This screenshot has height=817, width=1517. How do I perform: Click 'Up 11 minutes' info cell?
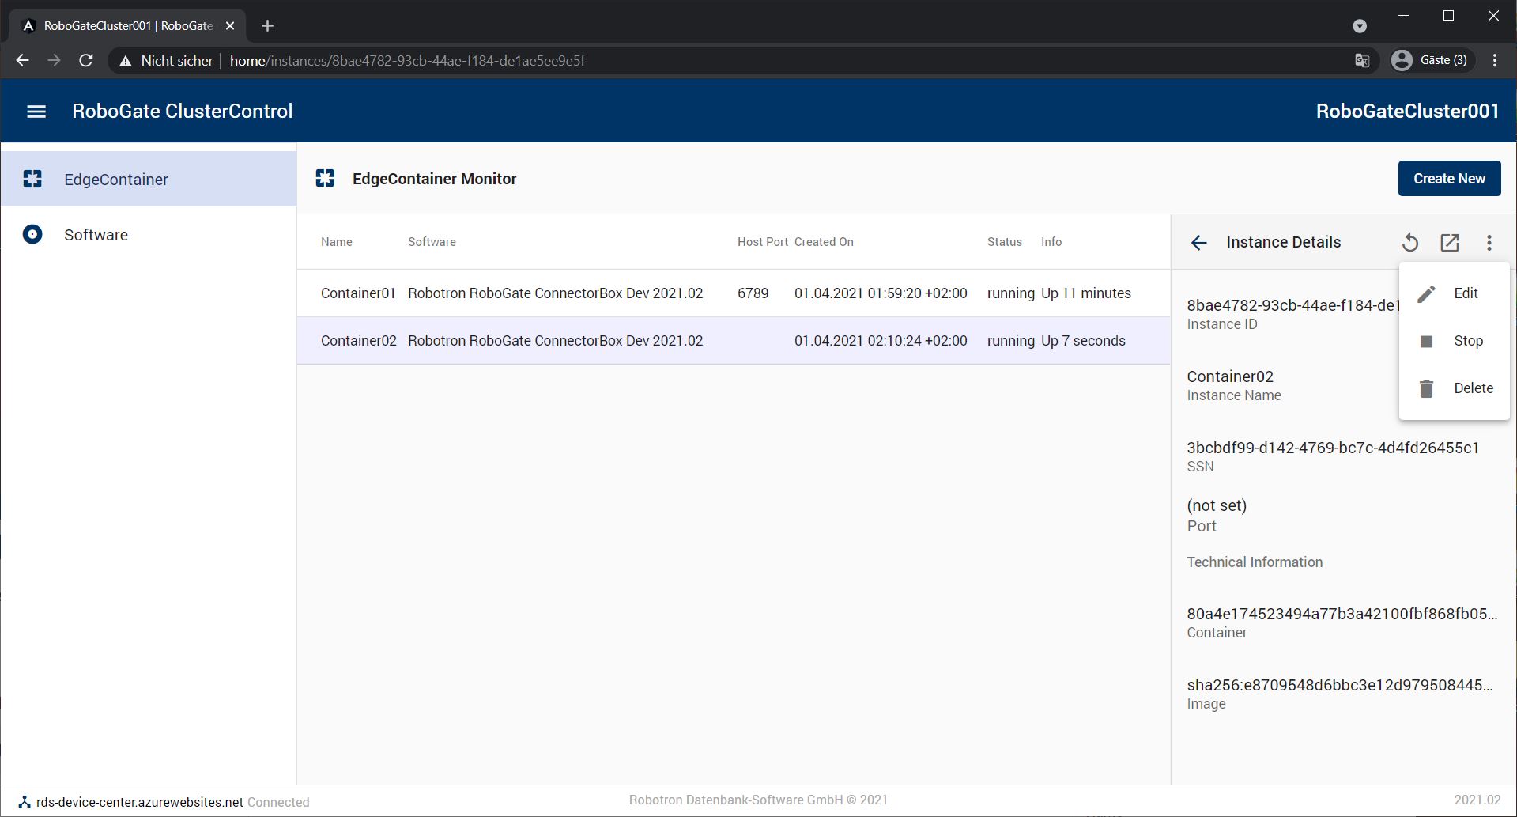1086,293
